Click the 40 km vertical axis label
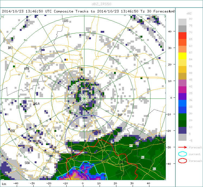 [170, 31]
